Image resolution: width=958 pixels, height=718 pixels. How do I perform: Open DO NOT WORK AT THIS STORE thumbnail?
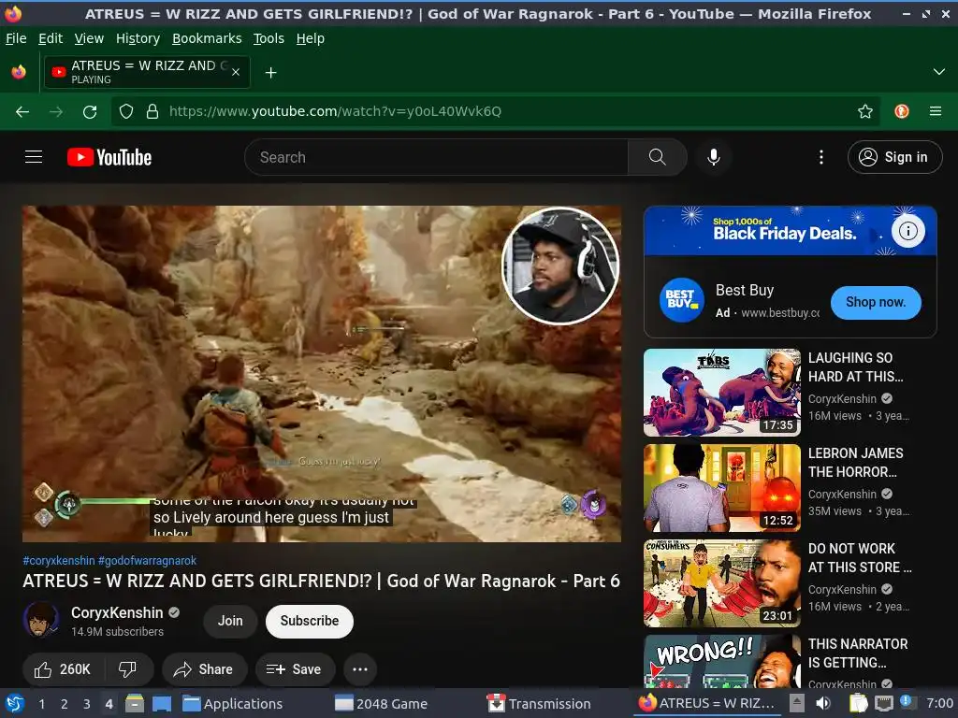coord(721,582)
